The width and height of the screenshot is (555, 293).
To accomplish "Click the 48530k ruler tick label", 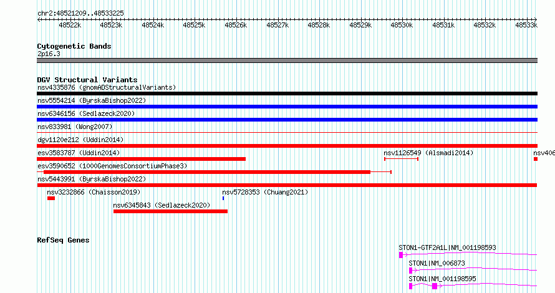I will [402, 25].
